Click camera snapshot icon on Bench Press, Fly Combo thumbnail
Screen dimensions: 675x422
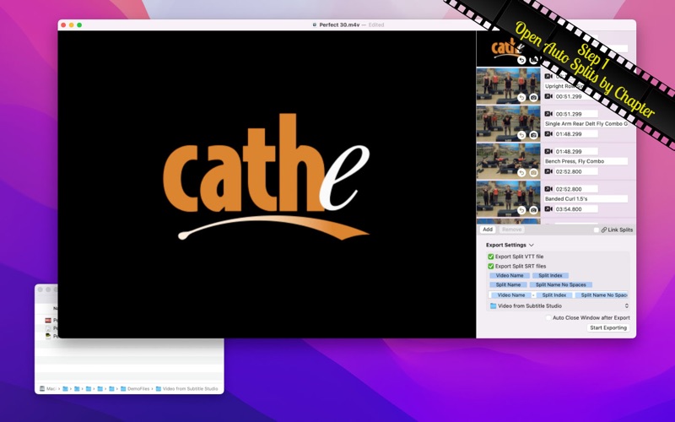pos(534,173)
